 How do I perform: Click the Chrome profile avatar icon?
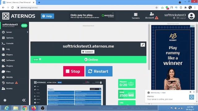click(x=190, y=7)
